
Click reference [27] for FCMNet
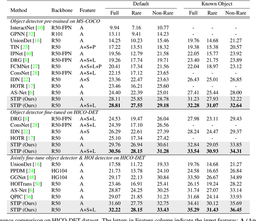(34, 66)
